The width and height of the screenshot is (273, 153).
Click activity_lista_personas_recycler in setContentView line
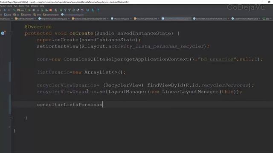click(x=156, y=46)
